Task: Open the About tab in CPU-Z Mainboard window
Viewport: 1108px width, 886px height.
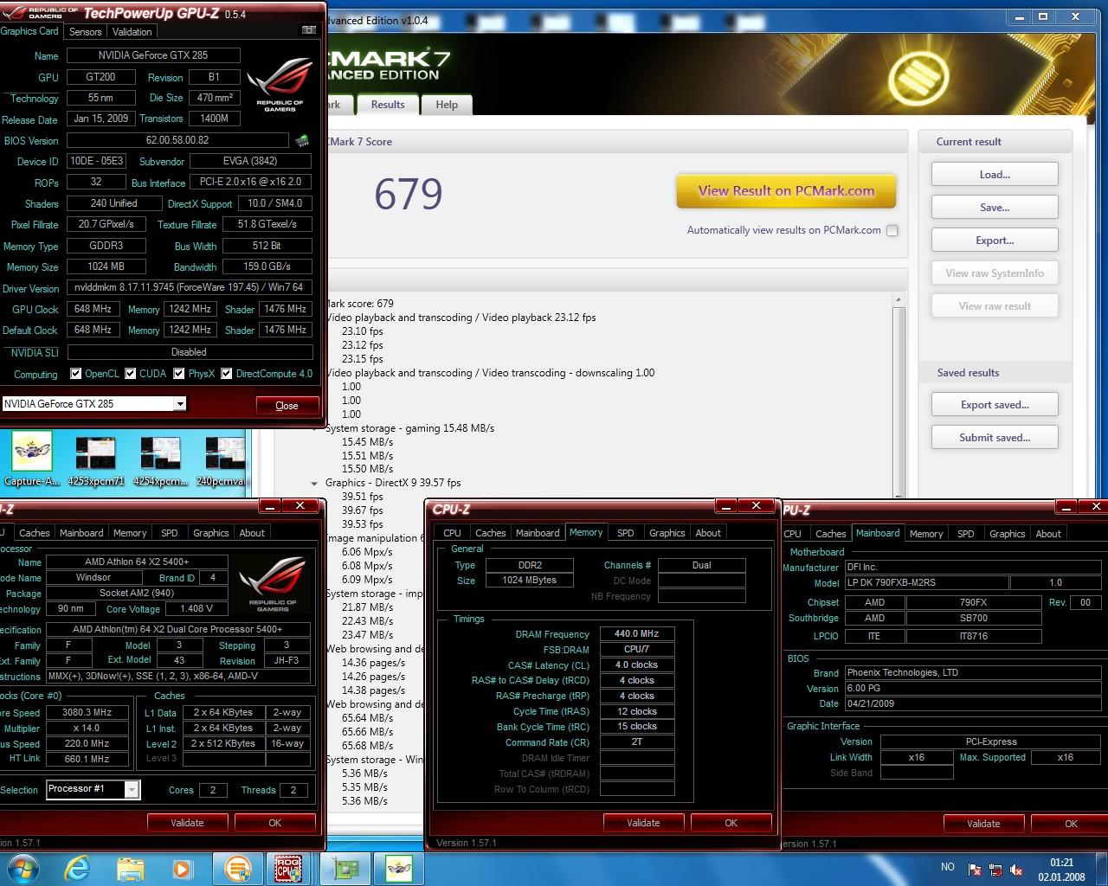Action: click(x=1048, y=534)
